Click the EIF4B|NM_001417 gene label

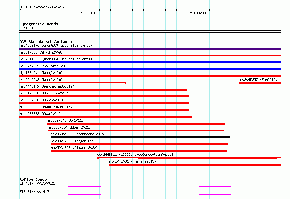[34, 192]
